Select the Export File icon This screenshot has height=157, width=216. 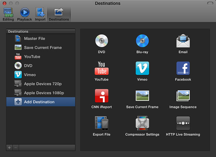point(102,123)
